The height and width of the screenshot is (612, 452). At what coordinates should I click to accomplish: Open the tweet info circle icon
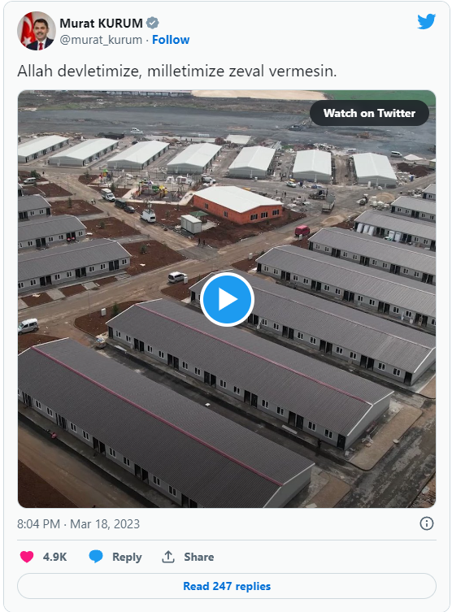tap(427, 523)
